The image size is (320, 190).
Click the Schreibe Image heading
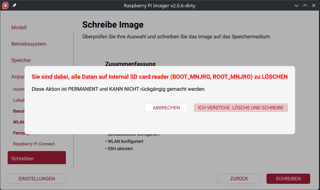coord(113,25)
